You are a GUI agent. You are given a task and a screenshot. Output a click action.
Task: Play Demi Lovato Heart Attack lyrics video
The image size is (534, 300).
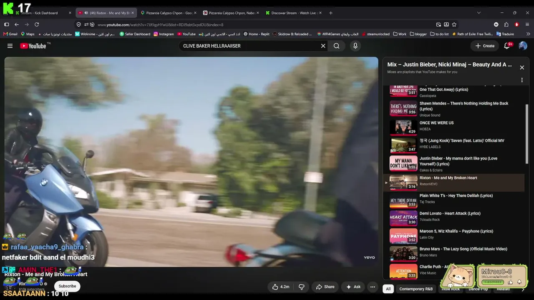tap(454, 217)
